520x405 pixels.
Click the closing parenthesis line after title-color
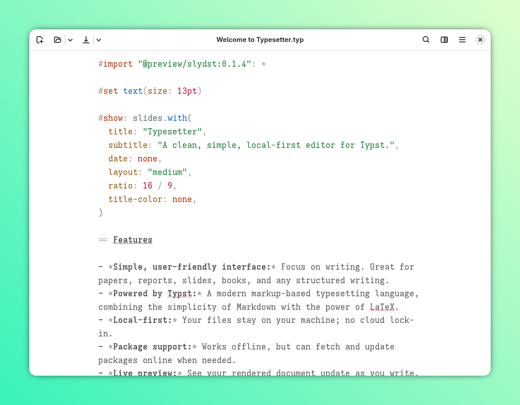(100, 212)
